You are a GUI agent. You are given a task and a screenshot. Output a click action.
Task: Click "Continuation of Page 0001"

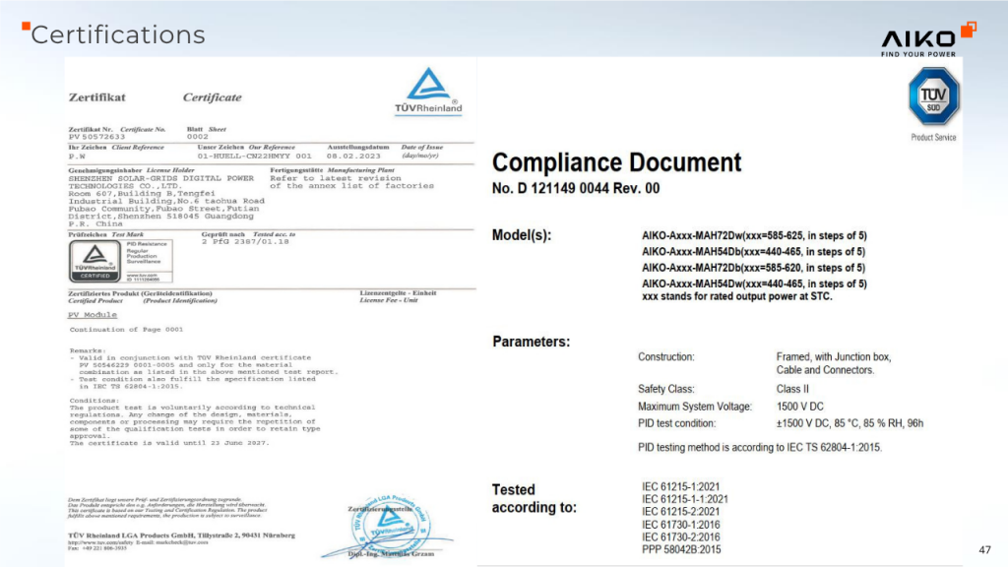pyautogui.click(x=127, y=329)
